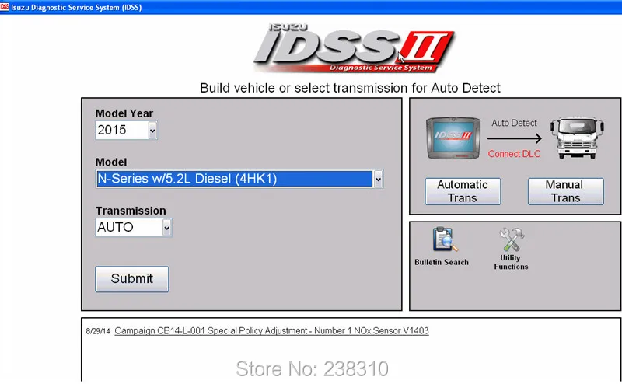The height and width of the screenshot is (384, 622).
Task: Click the Isuzu truck image
Action: pos(577,138)
